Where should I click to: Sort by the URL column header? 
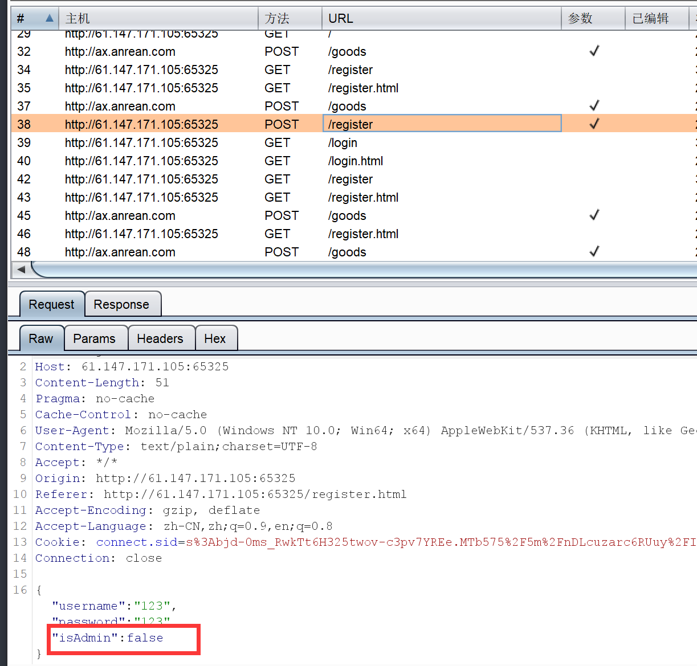[341, 18]
